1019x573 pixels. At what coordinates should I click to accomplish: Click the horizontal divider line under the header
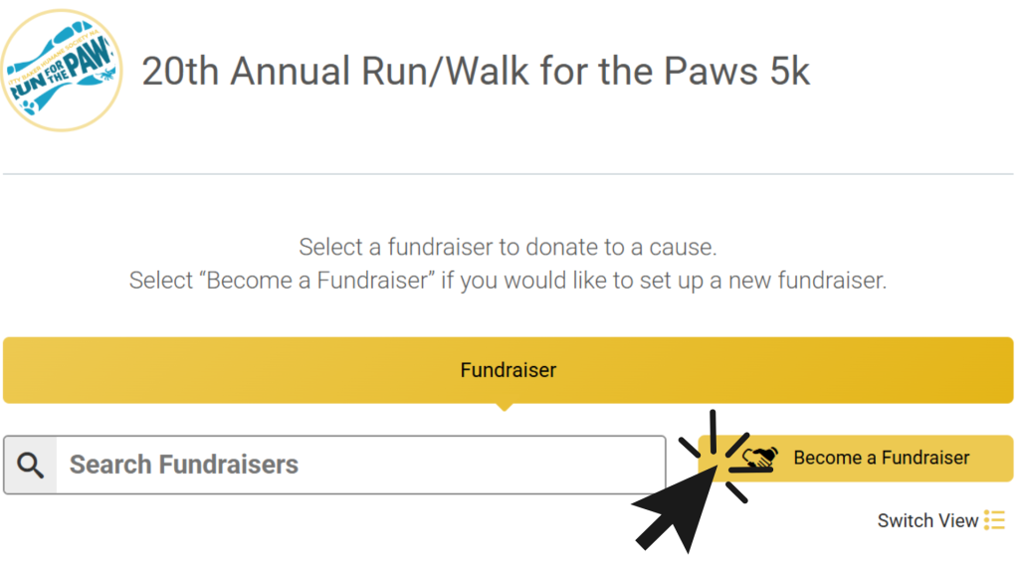tap(508, 174)
